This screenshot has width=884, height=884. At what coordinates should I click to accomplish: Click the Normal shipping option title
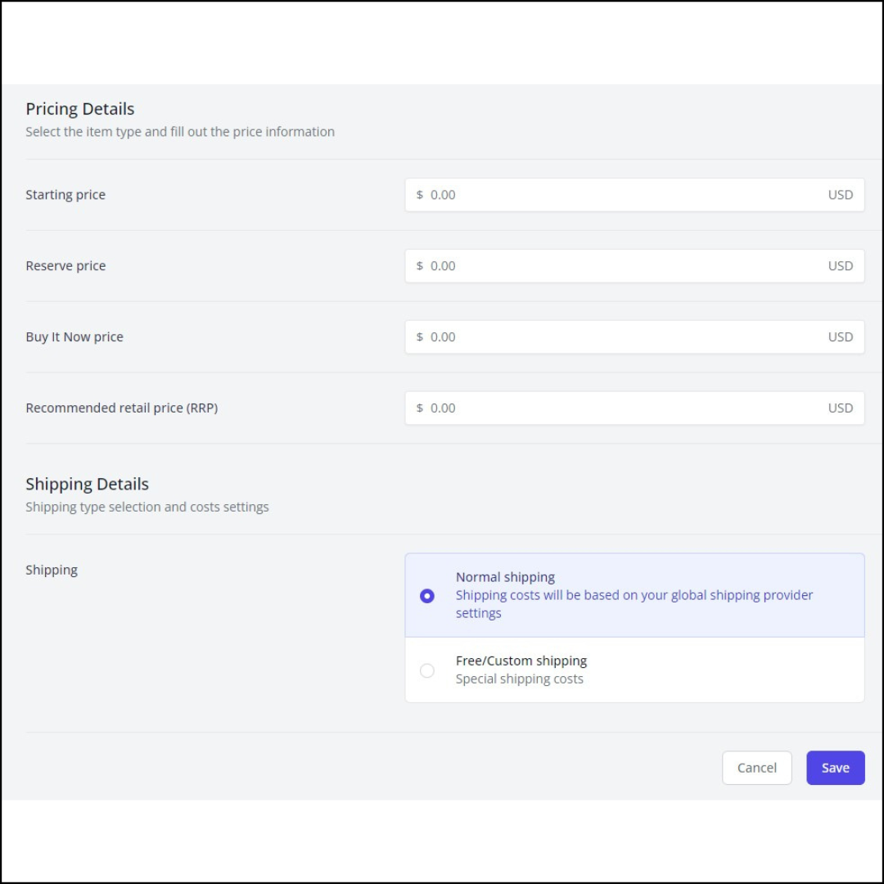pos(505,577)
